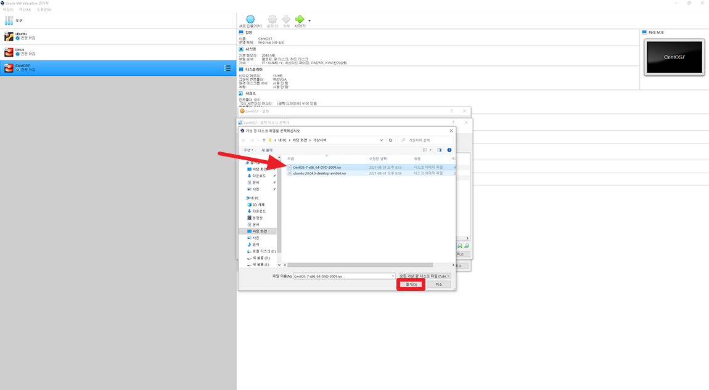Open the 파일 (File) menu
709x390 pixels.
(x=7, y=9)
